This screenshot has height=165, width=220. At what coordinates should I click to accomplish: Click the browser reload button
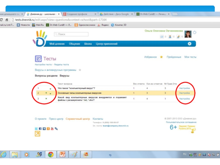(x=1, y=20)
